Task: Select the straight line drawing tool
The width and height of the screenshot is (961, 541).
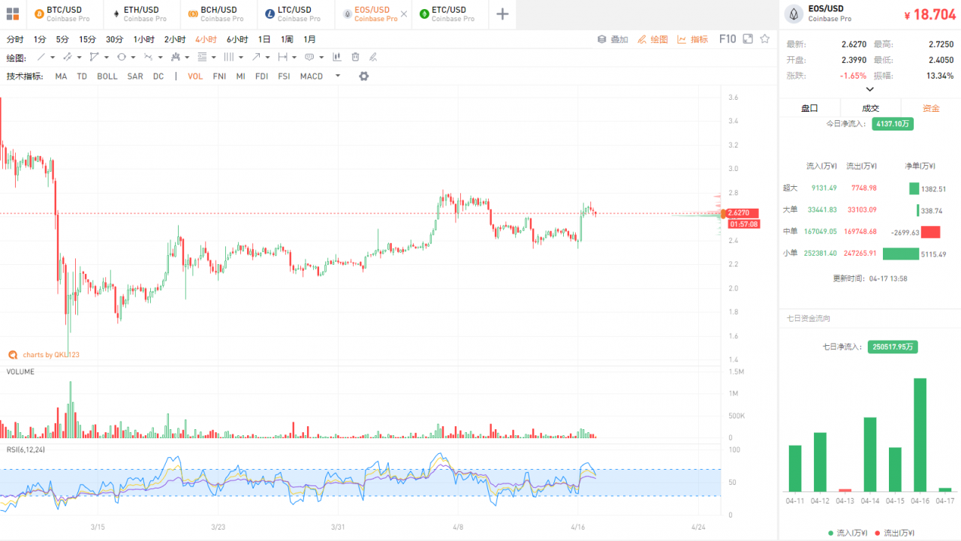Action: pos(41,57)
